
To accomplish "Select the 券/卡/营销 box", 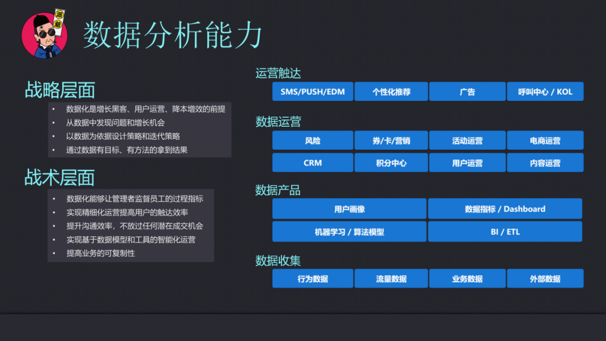I will click(x=391, y=140).
